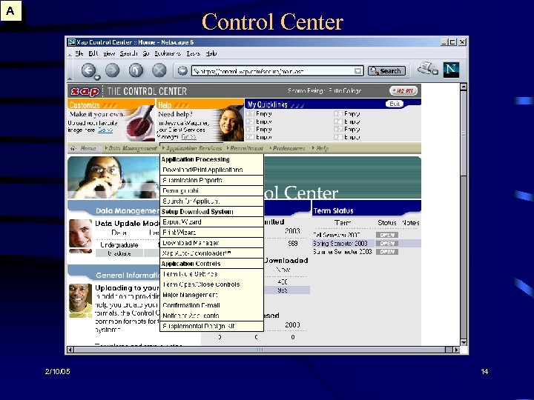
Task: Click the browser Forward arrow button
Action: click(x=113, y=70)
